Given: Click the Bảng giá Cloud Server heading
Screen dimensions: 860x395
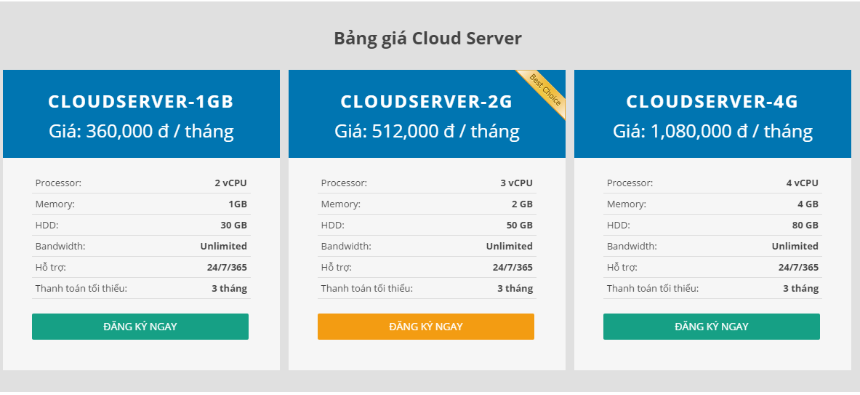Looking at the screenshot, I should click(427, 39).
